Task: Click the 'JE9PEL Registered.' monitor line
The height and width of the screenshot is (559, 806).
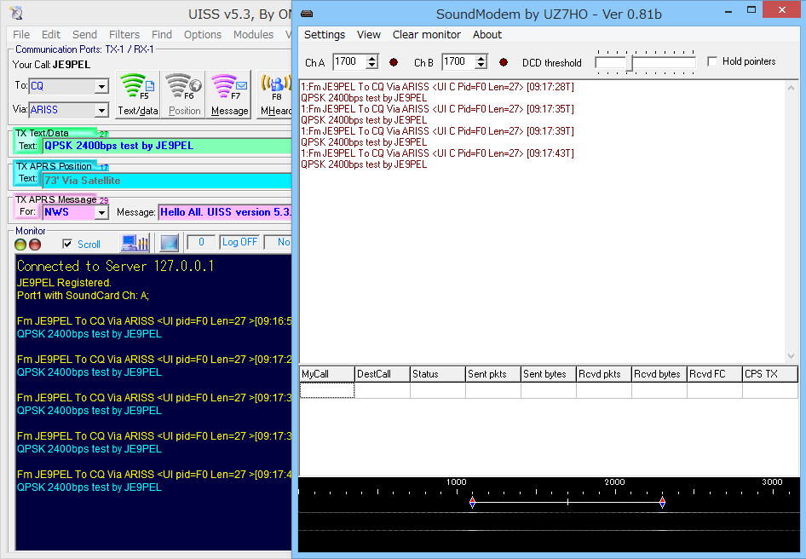Action: [64, 282]
